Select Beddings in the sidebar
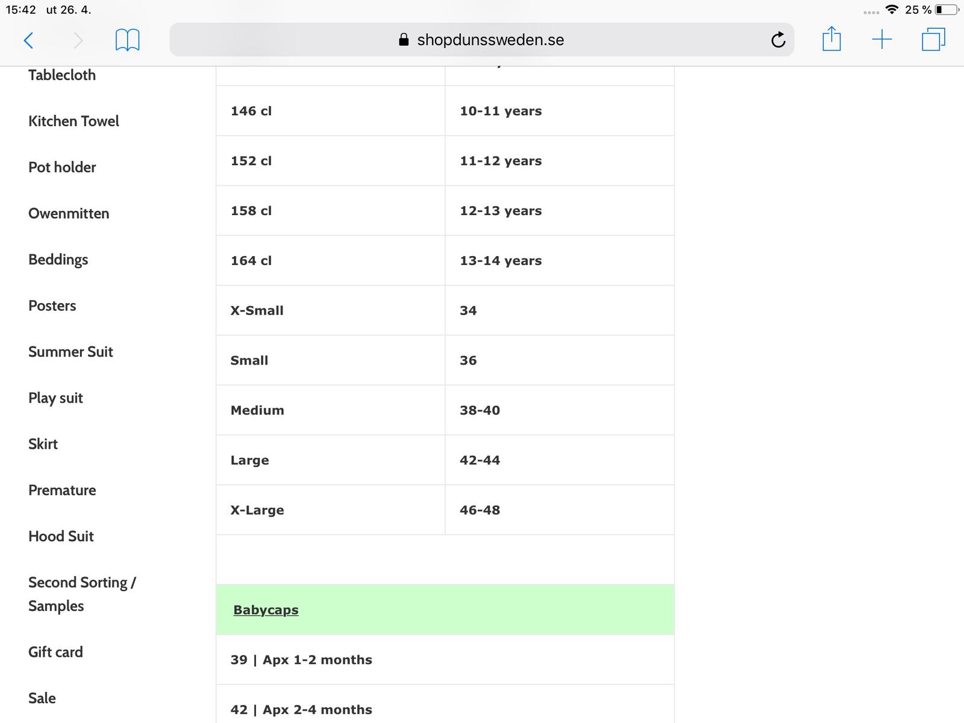This screenshot has width=964, height=723. [x=58, y=260]
